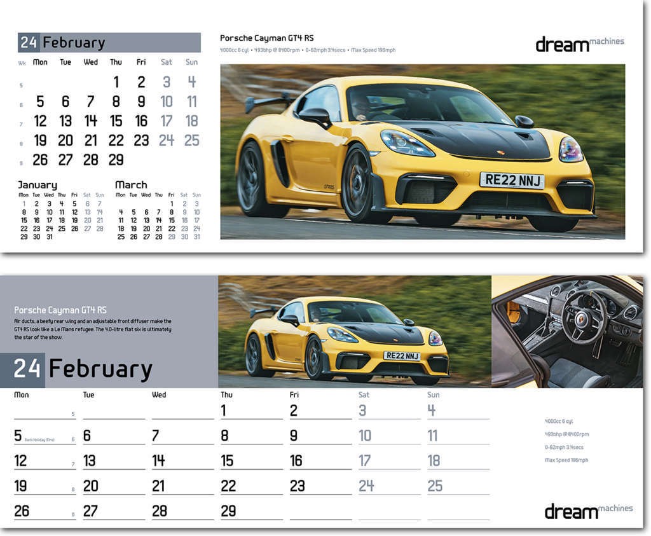
Task: Click '0-62mph 3.4secs' in the lower planner specs list
Action: [x=564, y=448]
